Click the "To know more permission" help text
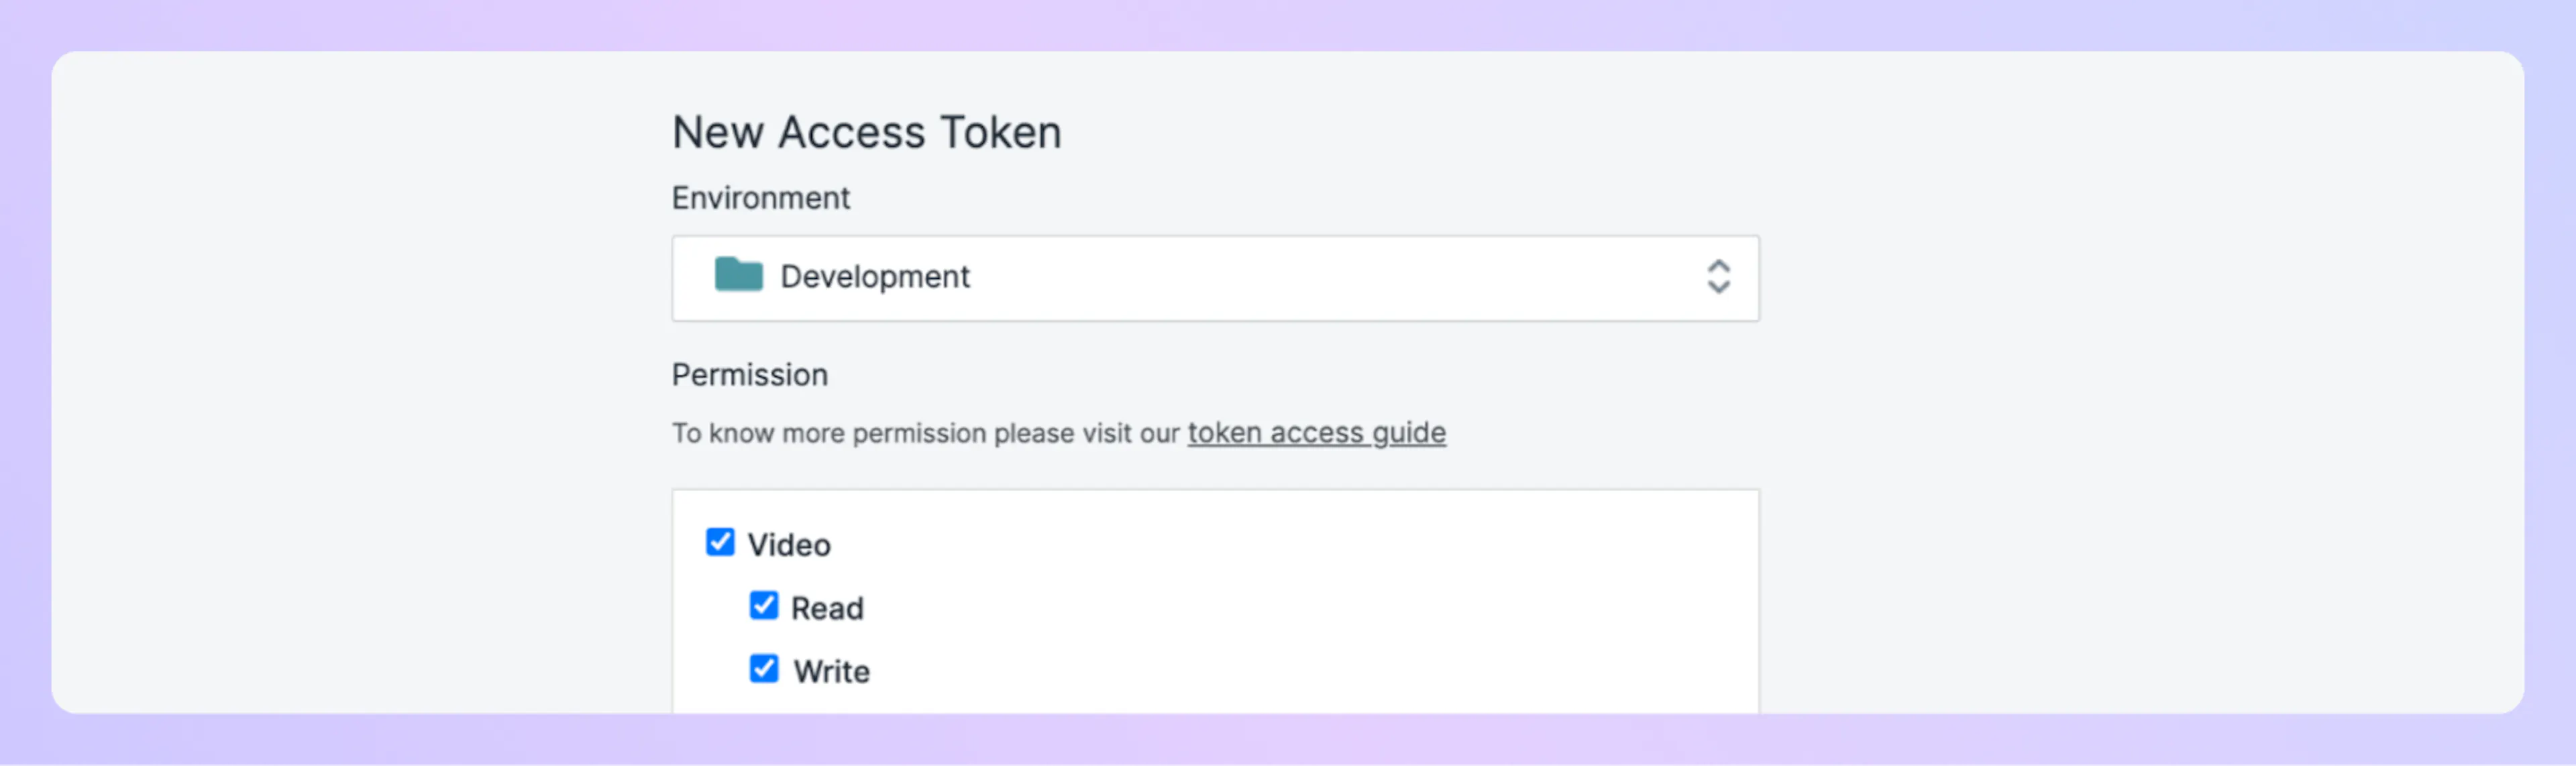Viewport: 2576px width, 766px height. tap(925, 434)
